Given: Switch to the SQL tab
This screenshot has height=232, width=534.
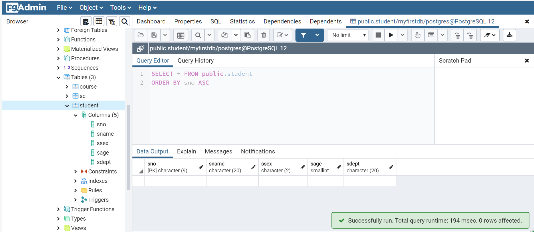Looking at the screenshot, I should point(216,21).
